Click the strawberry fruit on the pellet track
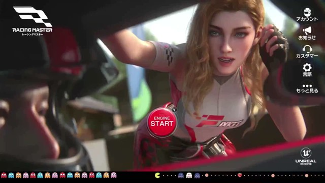The image size is (325, 183). [240, 175]
